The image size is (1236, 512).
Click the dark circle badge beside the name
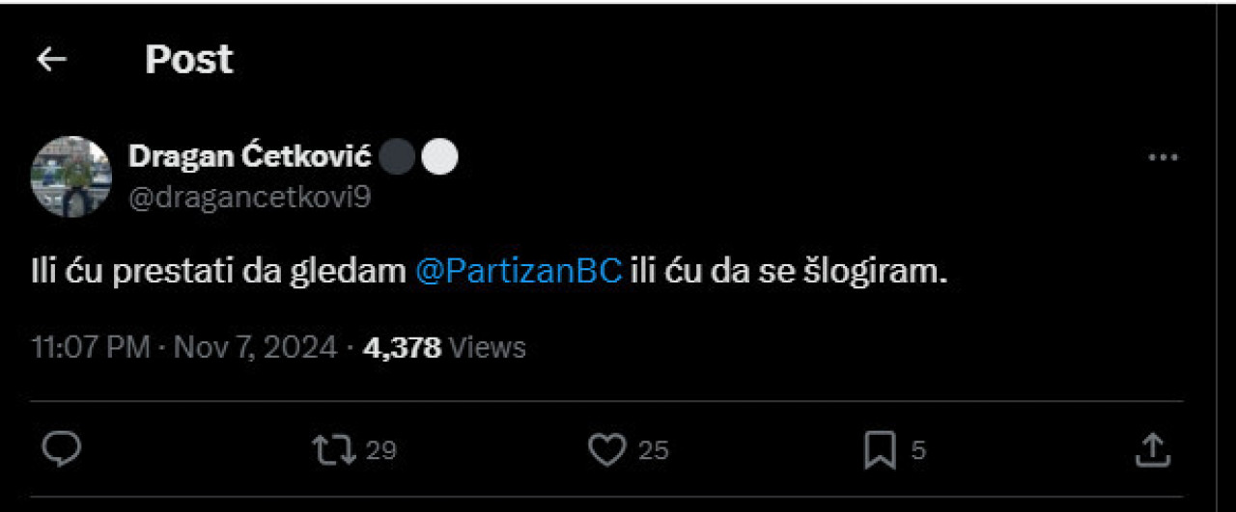point(396,157)
